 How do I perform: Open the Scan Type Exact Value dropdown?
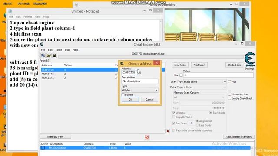pyautogui.click(x=205, y=82)
